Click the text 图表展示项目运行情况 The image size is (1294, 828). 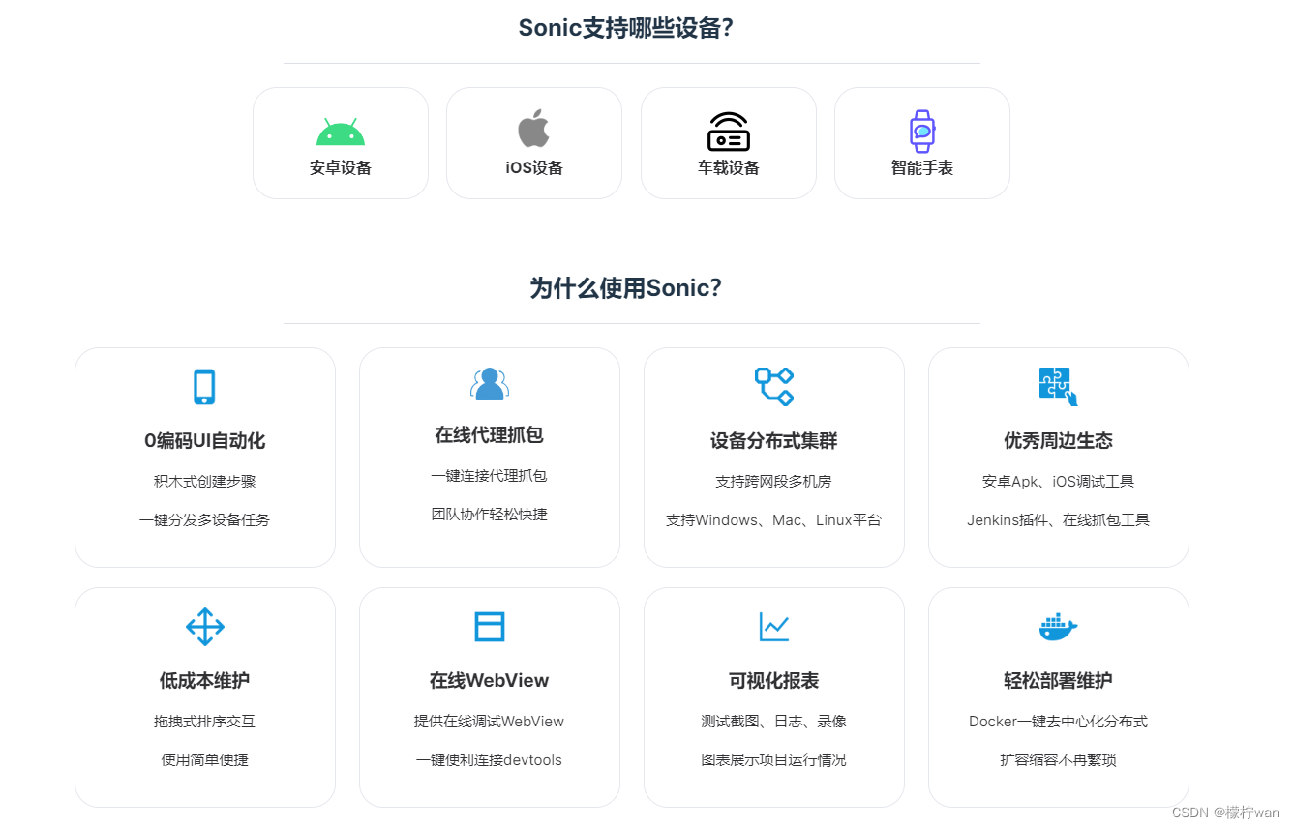[774, 760]
